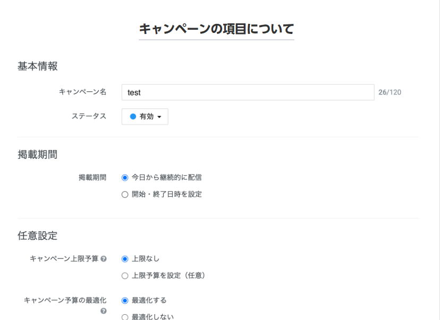Select the 最適化する radio option
Viewport: 440px width, 320px height.
click(x=125, y=300)
